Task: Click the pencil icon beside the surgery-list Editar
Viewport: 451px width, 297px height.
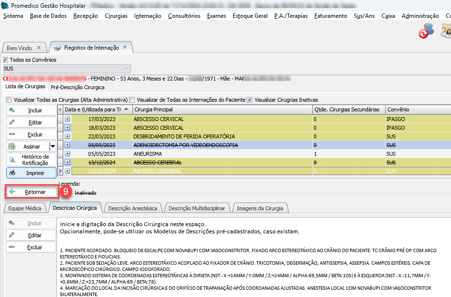Action: (12, 122)
